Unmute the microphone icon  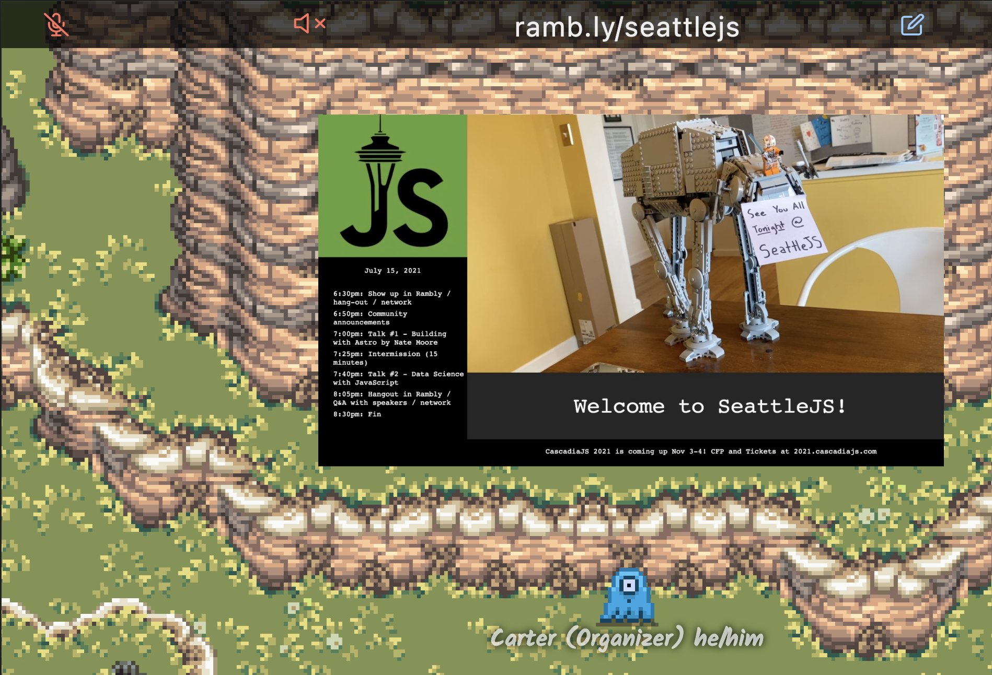tap(56, 24)
